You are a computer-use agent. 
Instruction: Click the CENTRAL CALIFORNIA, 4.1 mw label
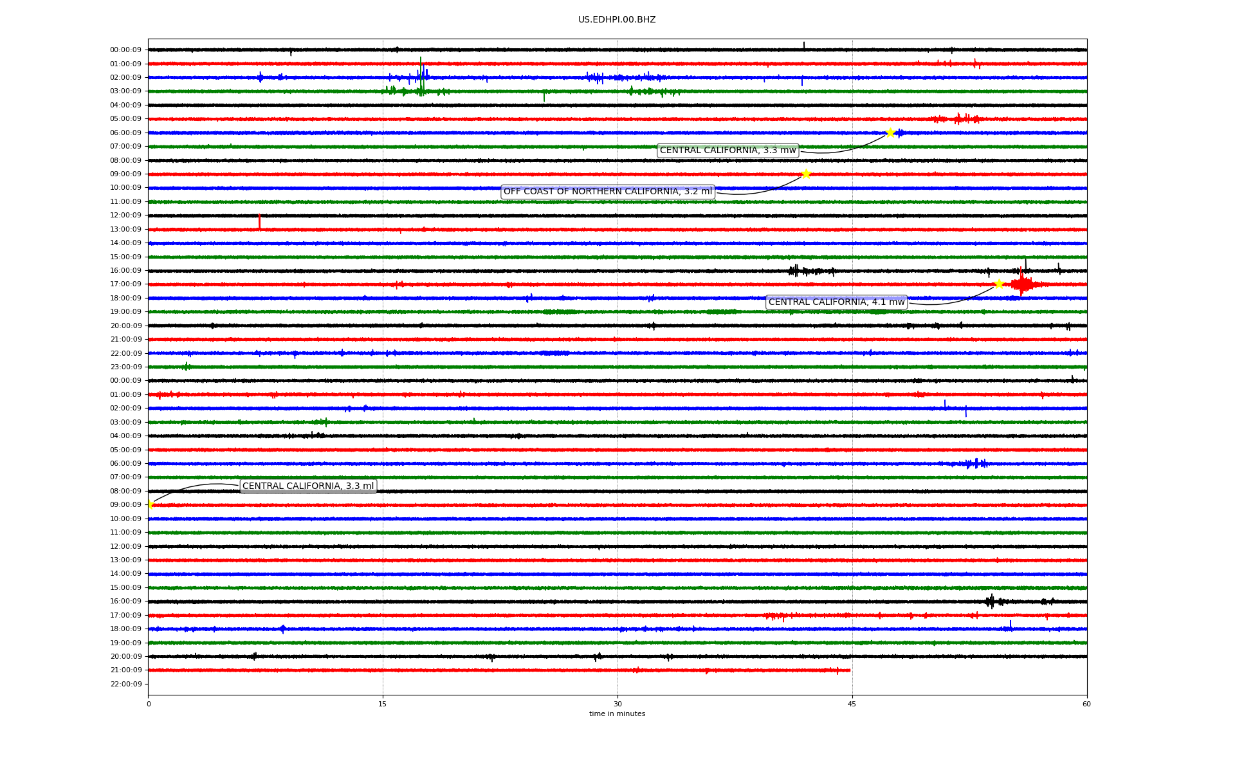pos(836,302)
